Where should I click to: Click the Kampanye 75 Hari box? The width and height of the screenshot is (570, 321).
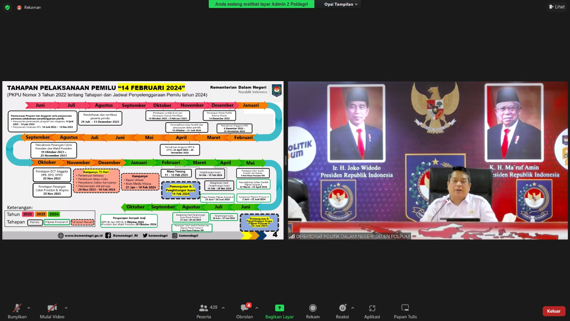click(x=97, y=181)
